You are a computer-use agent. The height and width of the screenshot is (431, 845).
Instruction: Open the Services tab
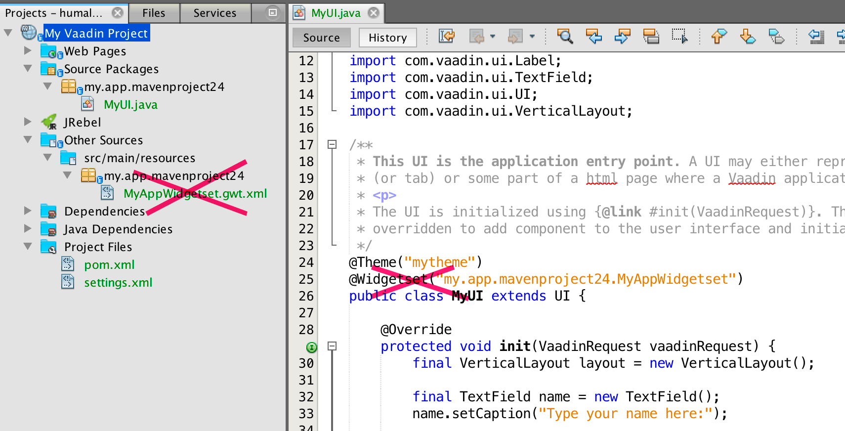215,13
